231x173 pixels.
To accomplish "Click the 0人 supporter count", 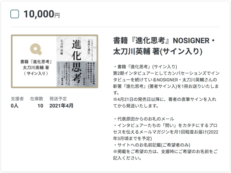I will coord(15,106).
